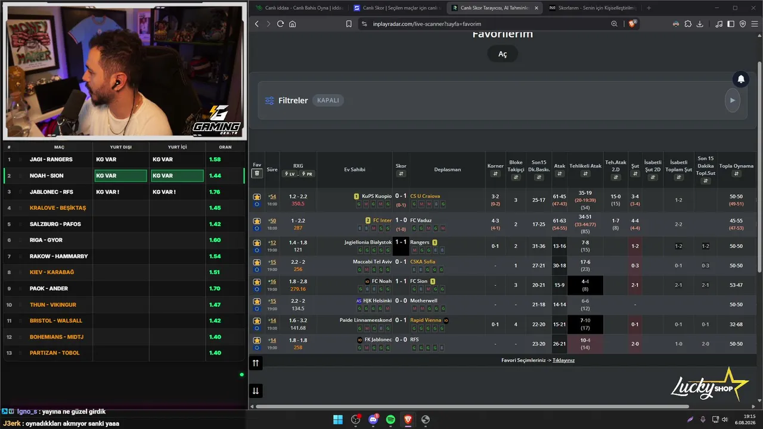
Task: Toggle favorite star for HJK Helsinki row
Action: (257, 301)
